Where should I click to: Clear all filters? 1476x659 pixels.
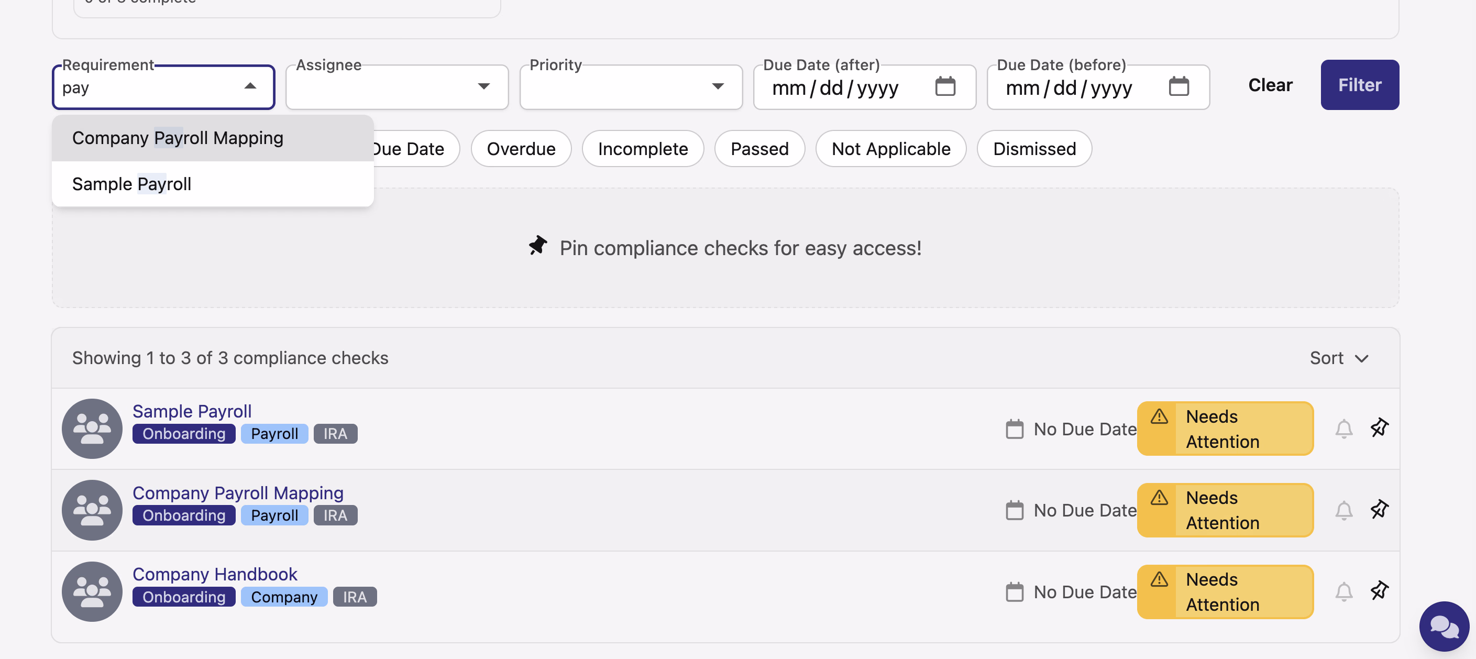(x=1270, y=85)
